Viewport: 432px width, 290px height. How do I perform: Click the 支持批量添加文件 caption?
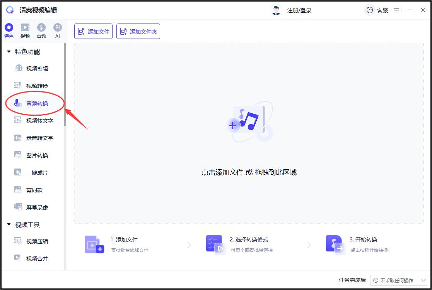click(x=130, y=250)
